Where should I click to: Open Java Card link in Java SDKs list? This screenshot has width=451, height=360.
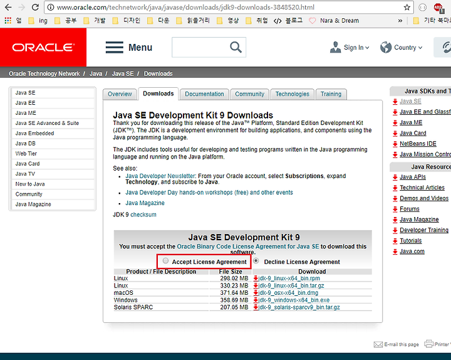point(413,133)
